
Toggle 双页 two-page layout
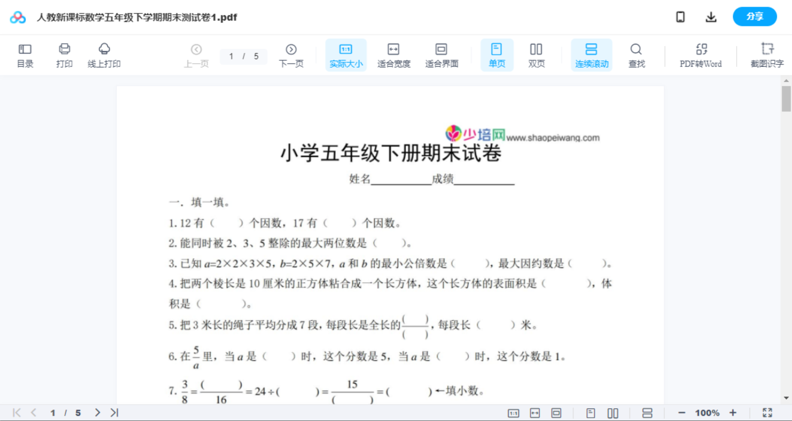536,55
